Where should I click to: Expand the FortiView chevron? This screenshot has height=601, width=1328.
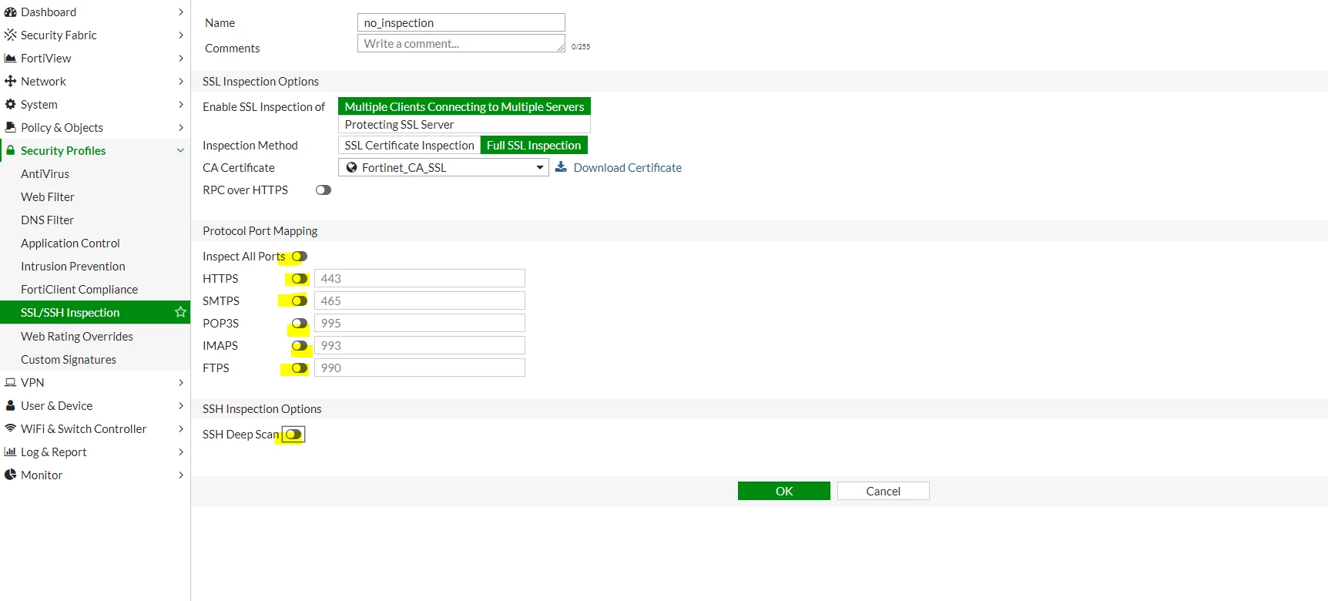[181, 59]
